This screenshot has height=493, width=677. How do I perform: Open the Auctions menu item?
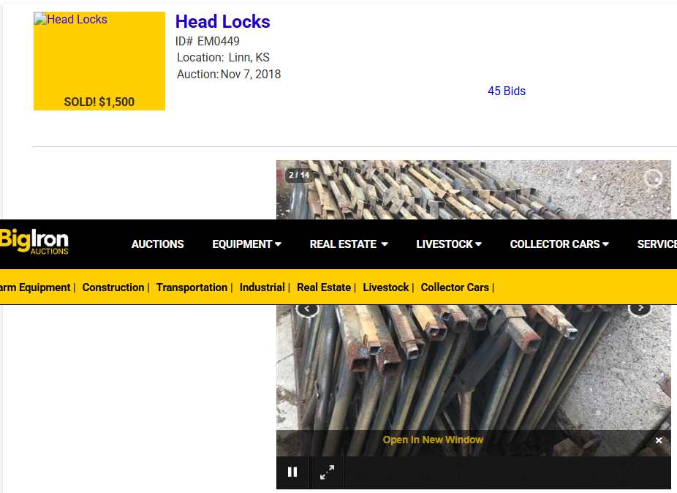click(x=158, y=244)
